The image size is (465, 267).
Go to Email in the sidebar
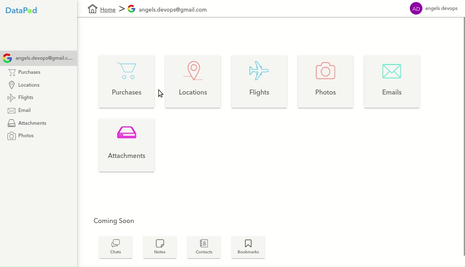(x=24, y=110)
